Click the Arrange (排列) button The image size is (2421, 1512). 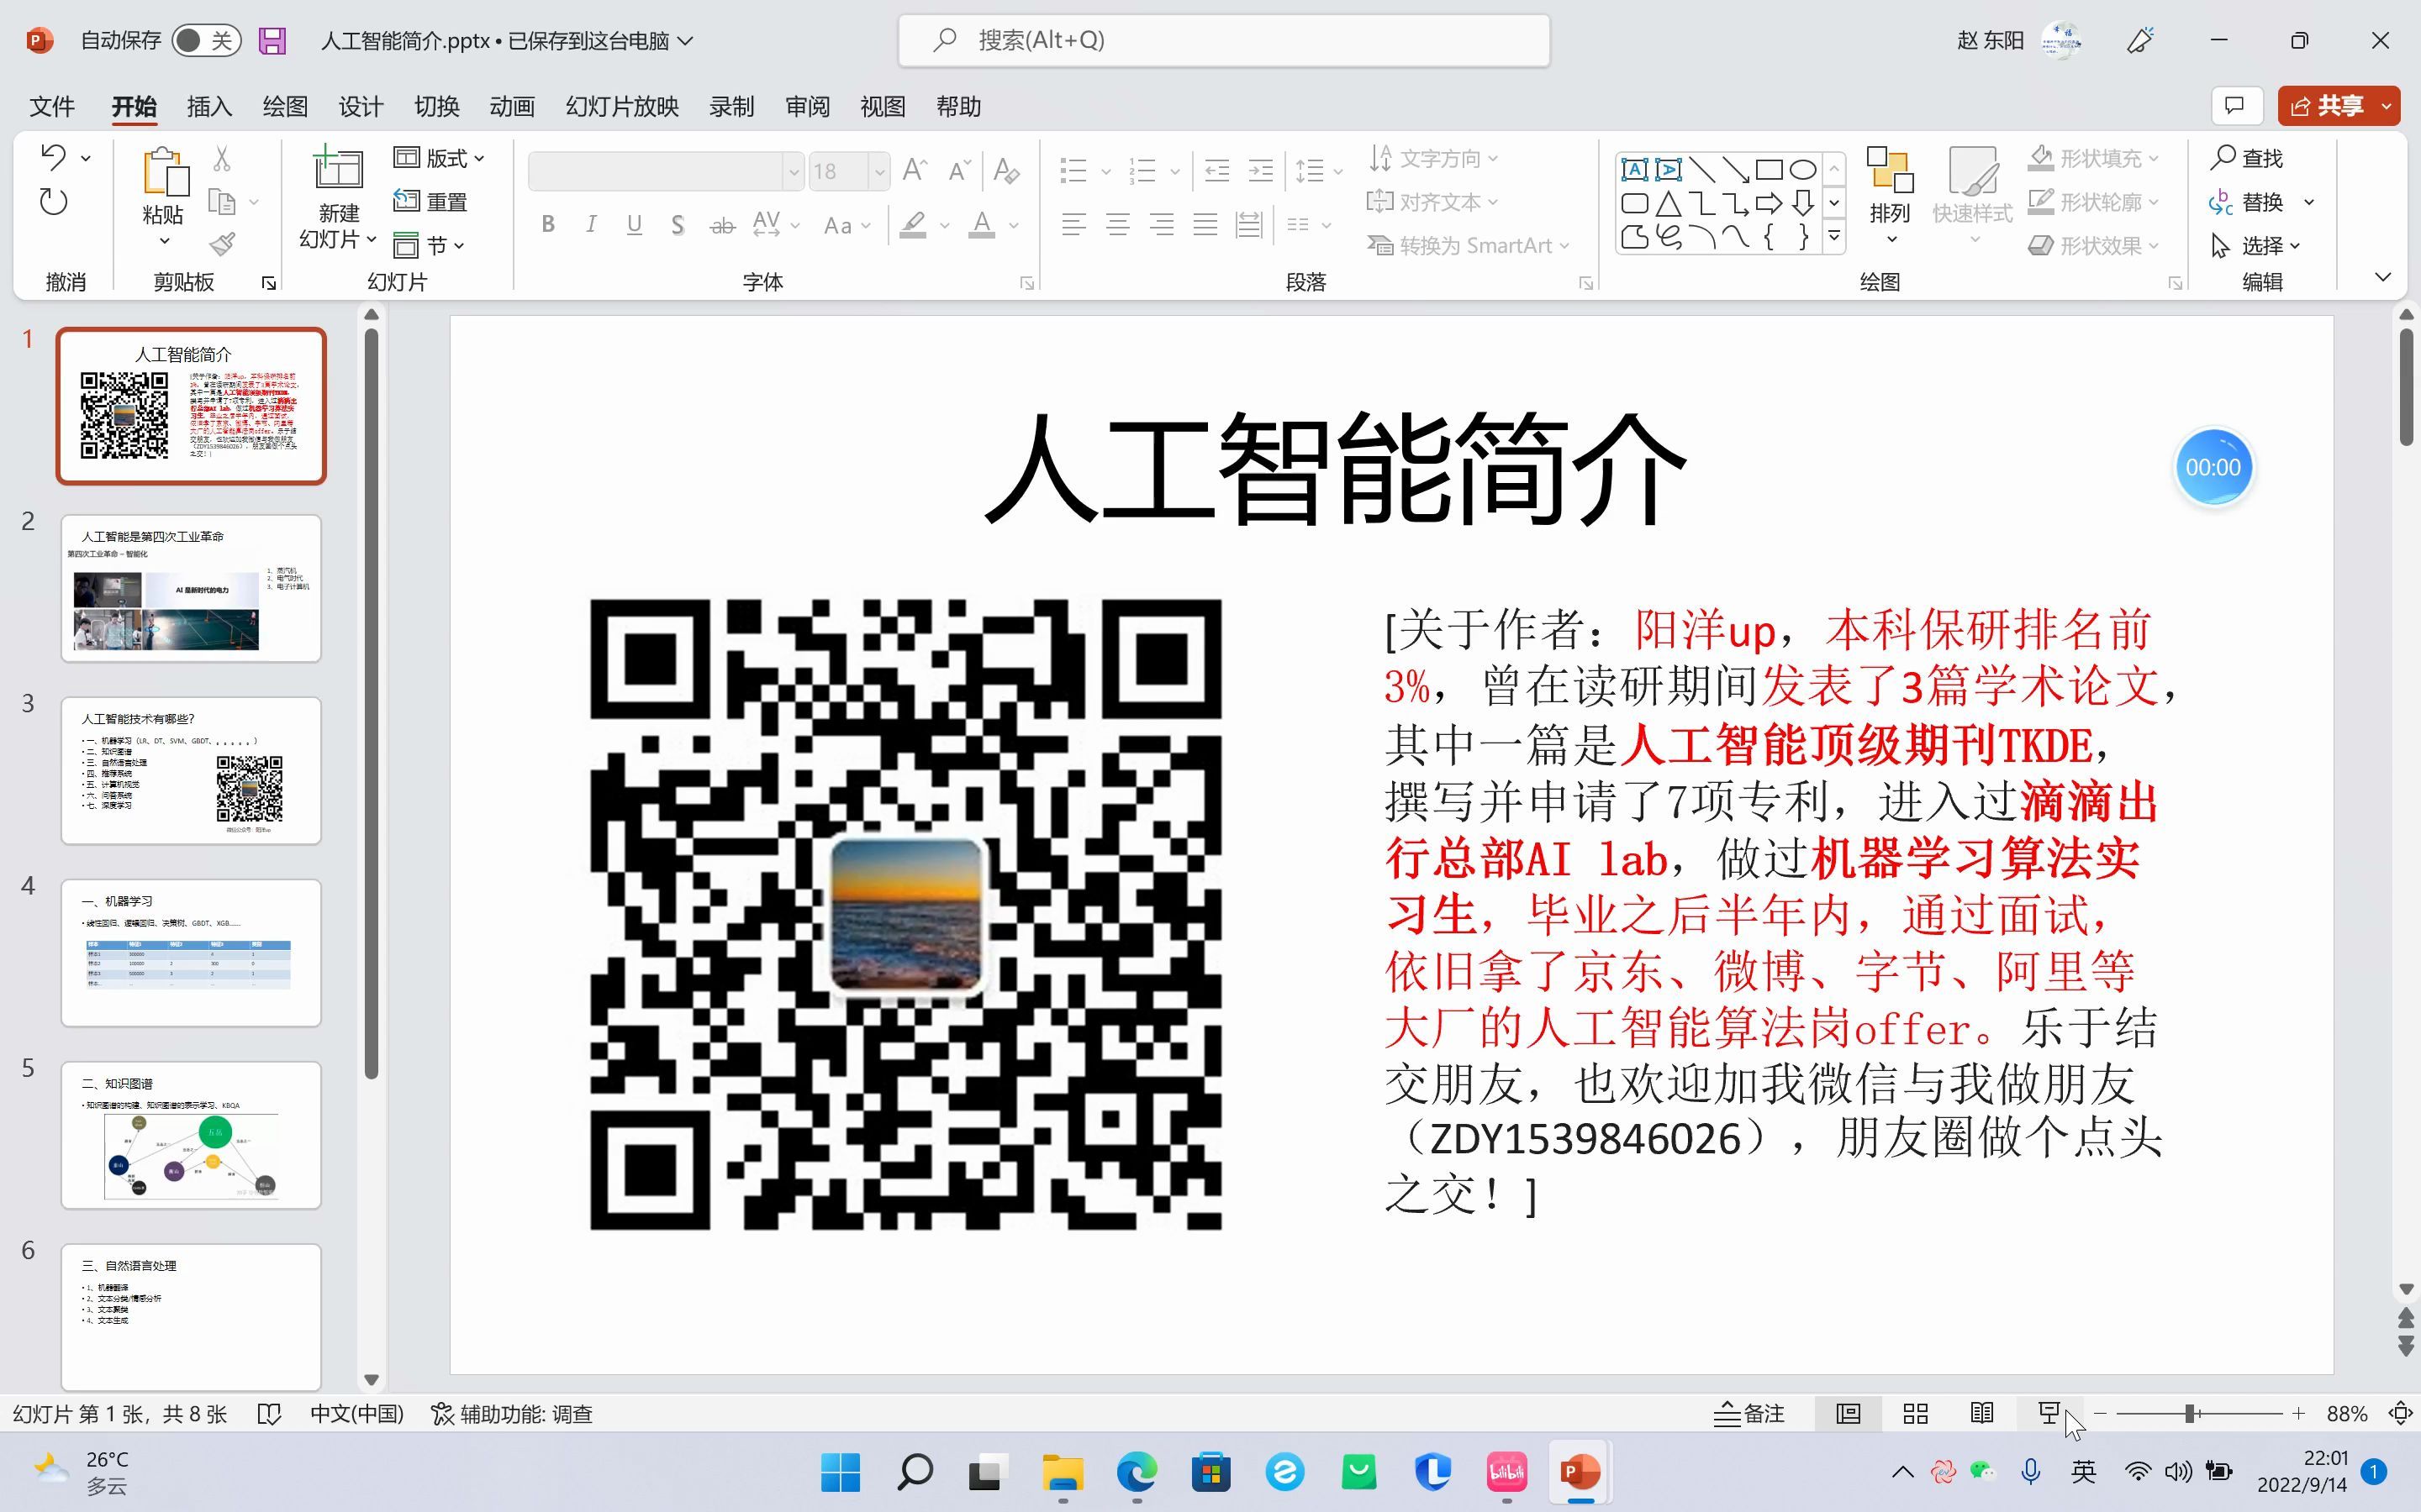click(x=1889, y=196)
